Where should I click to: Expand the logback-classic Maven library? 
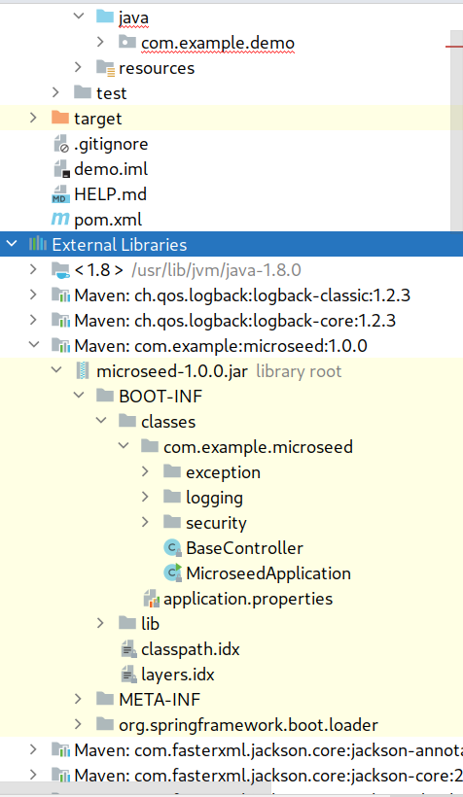[x=34, y=295]
